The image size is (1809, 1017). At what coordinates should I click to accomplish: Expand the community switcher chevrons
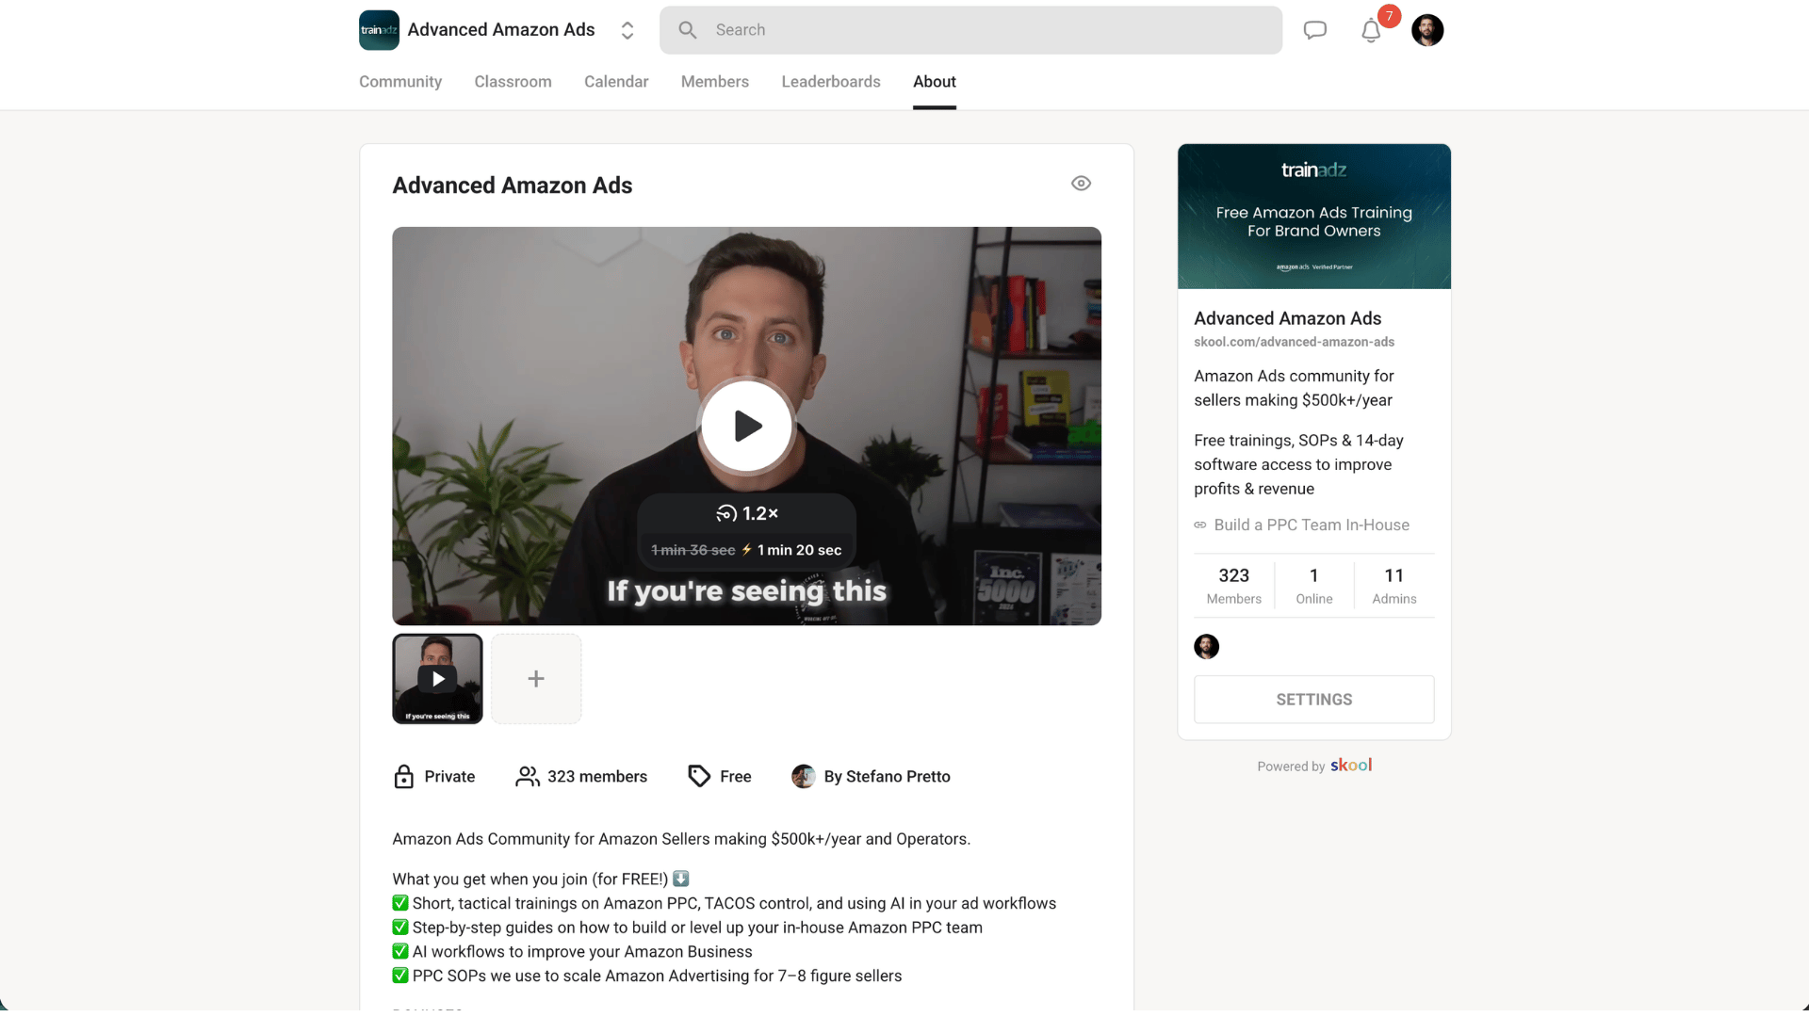(x=627, y=30)
